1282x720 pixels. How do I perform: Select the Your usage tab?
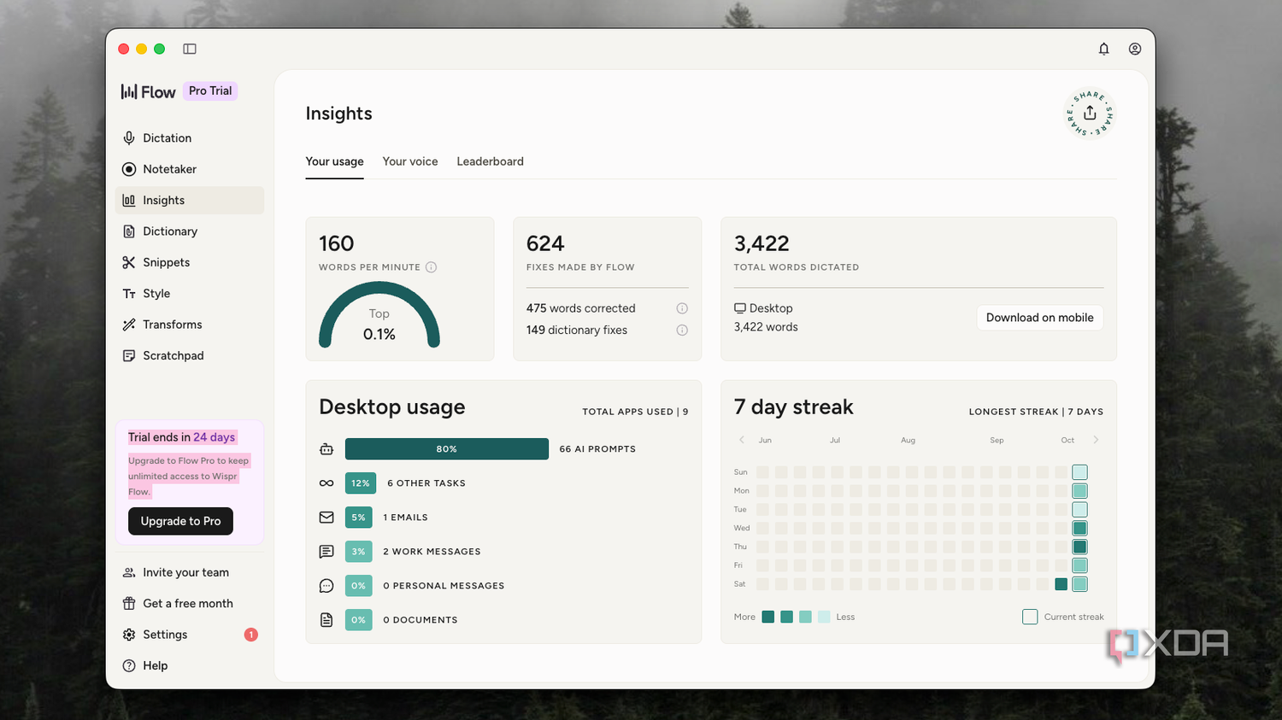[334, 161]
